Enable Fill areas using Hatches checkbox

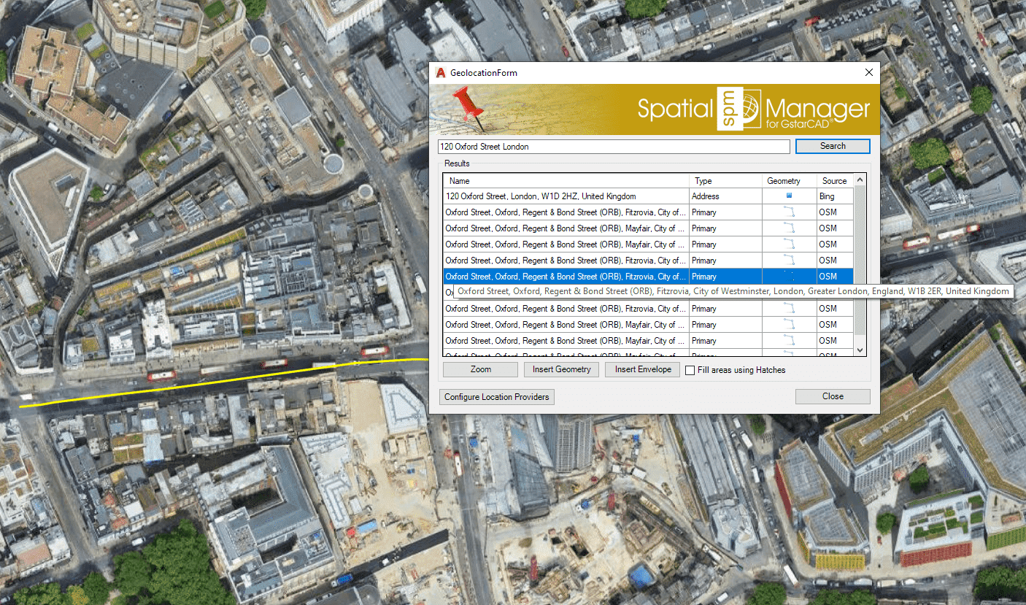tap(690, 370)
